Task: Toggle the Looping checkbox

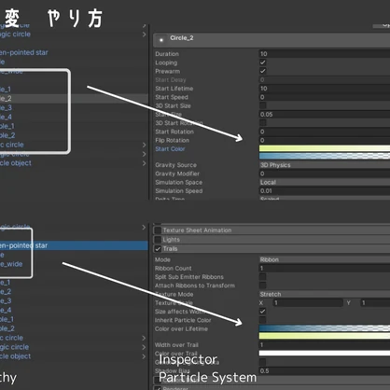Action: pyautogui.click(x=263, y=63)
